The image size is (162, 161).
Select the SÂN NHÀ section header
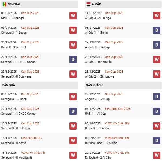pos(9,85)
